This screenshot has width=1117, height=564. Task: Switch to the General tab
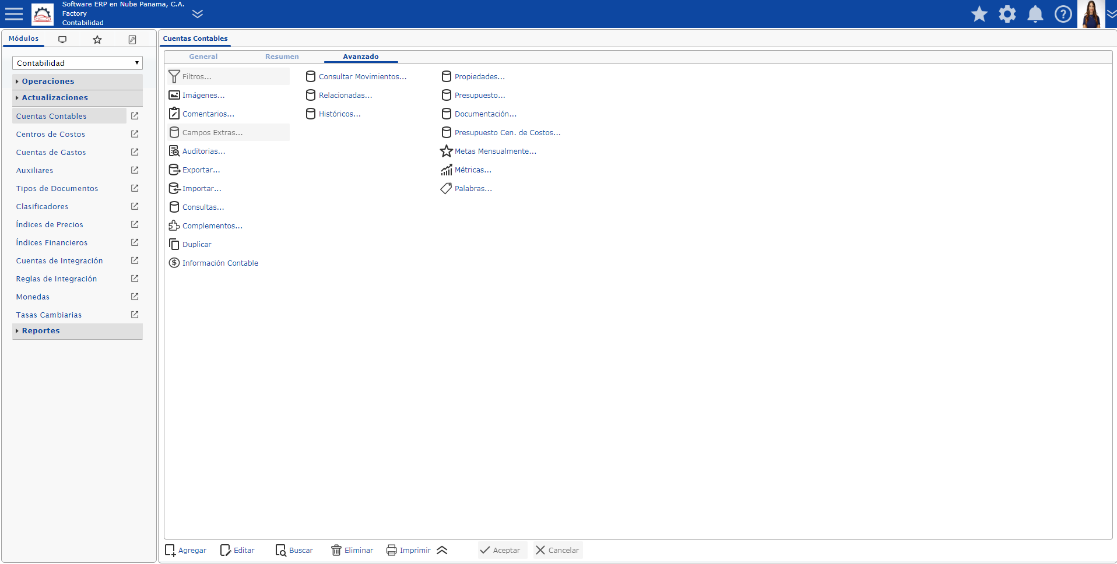point(203,57)
